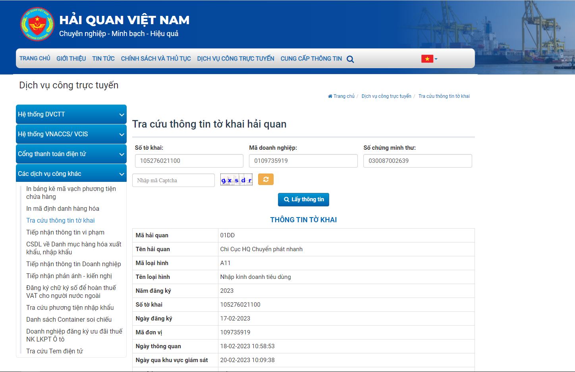Open DỊCH VỤ CÔNG TRỰC TUYẾN menu
The image size is (575, 372).
point(235,58)
